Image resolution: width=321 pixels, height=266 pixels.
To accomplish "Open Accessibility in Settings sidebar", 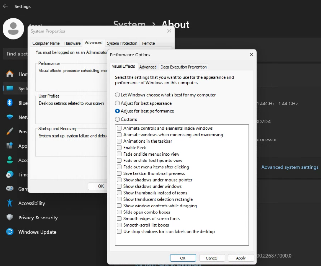I will coord(31,203).
